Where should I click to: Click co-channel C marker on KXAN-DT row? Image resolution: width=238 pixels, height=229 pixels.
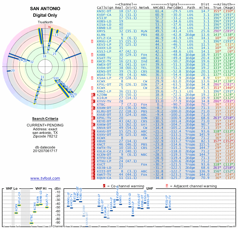coord(94,108)
